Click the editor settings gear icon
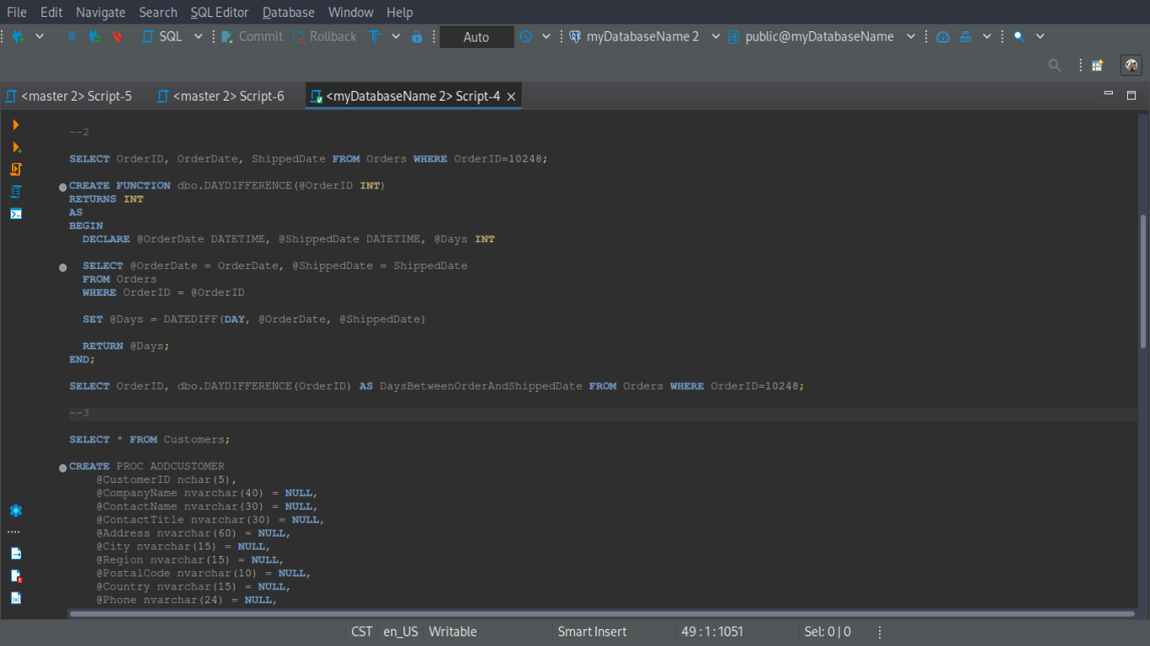Viewport: 1150px width, 646px height. 16,511
